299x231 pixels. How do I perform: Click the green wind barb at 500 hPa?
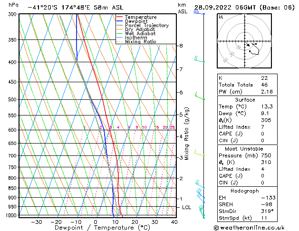point(200,96)
